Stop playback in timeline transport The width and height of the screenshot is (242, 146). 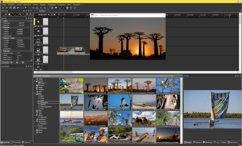pos(54,14)
